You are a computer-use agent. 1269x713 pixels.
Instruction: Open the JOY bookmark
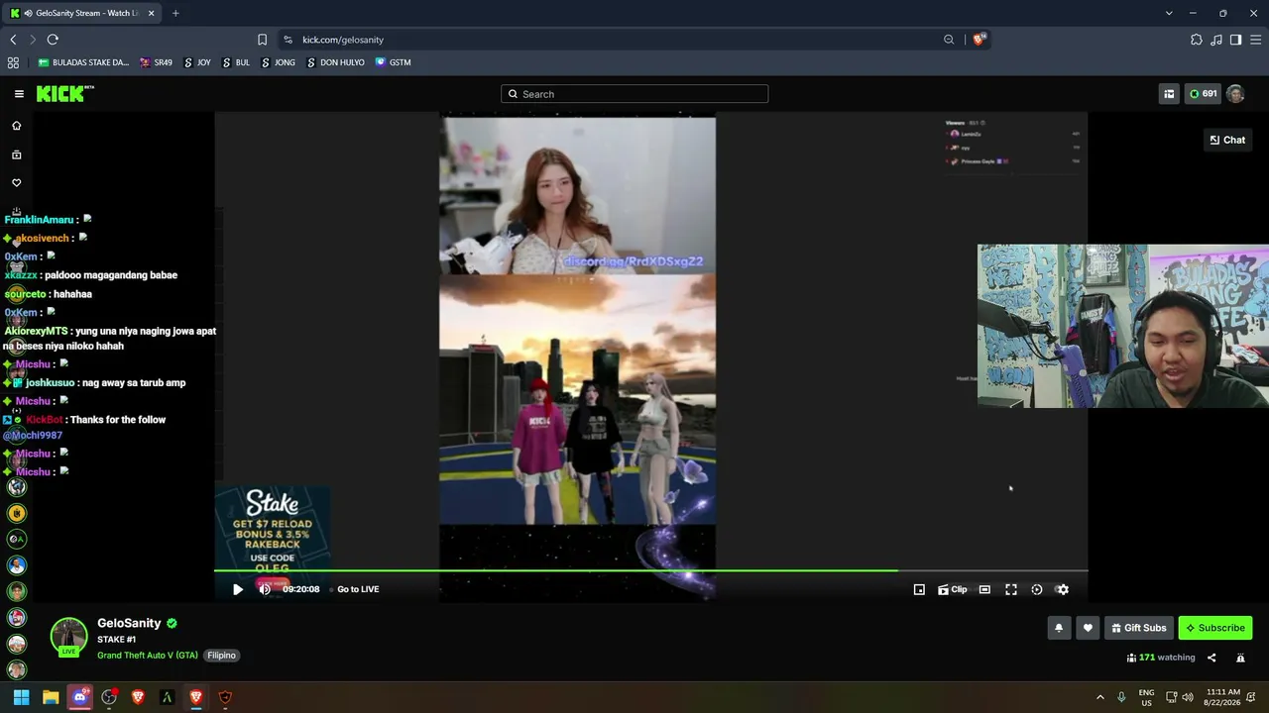click(x=196, y=62)
